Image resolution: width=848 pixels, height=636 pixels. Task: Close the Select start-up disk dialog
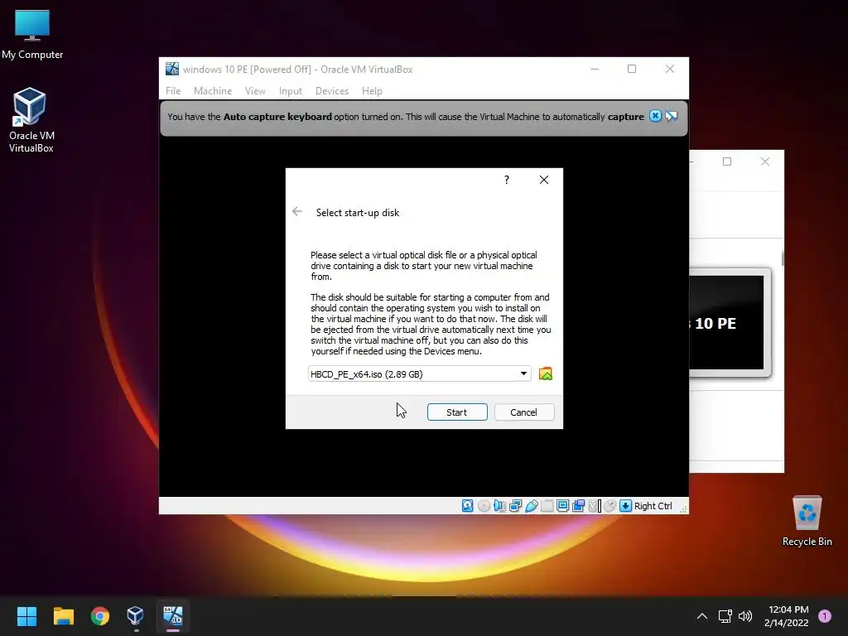(544, 180)
